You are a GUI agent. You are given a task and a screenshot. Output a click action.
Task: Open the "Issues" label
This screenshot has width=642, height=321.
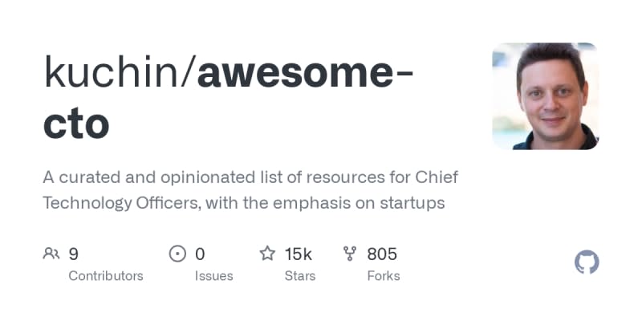(x=213, y=276)
